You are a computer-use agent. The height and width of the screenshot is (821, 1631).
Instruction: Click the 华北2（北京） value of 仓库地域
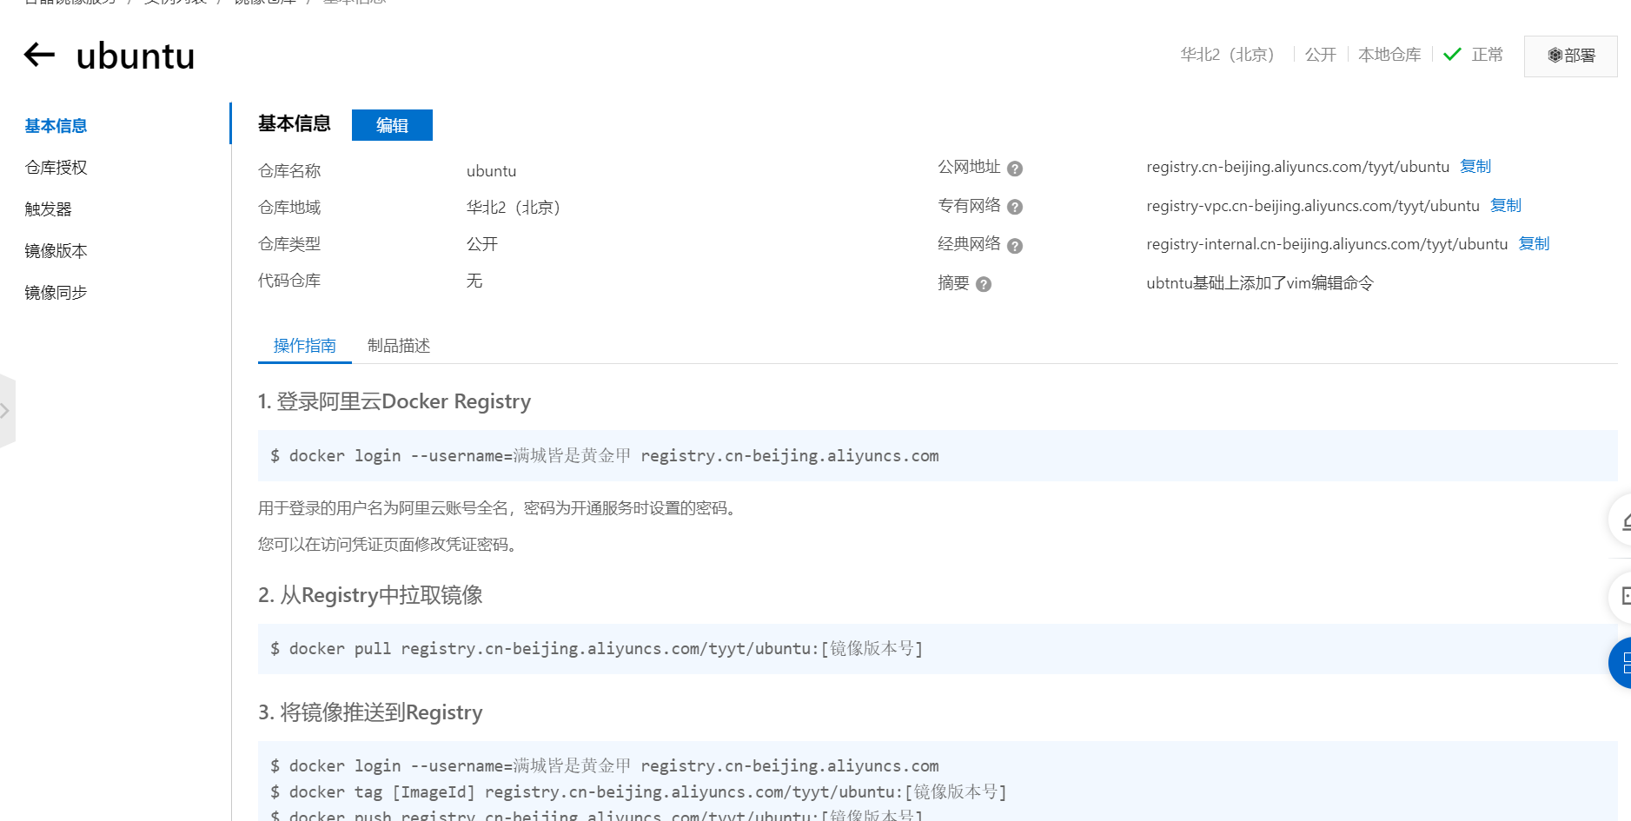coord(514,208)
